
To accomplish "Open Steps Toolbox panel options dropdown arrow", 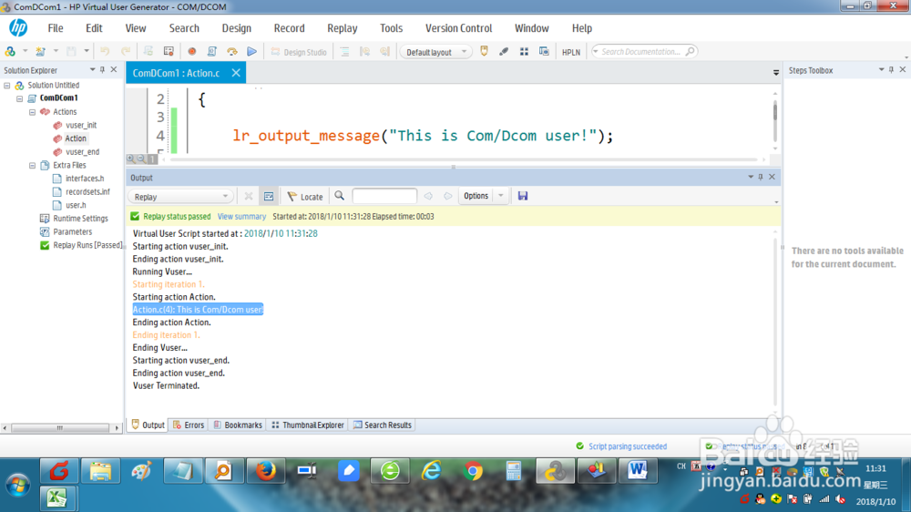I will coord(881,70).
